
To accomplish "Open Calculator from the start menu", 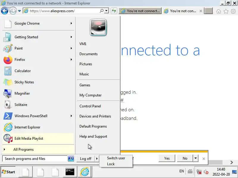I will [38, 71].
